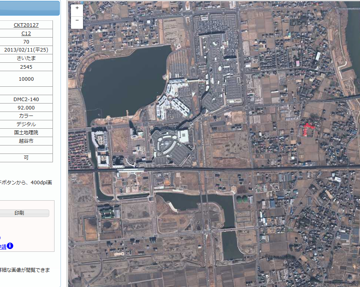
Task: Select the 越谷市 cell
Action: tap(26, 141)
